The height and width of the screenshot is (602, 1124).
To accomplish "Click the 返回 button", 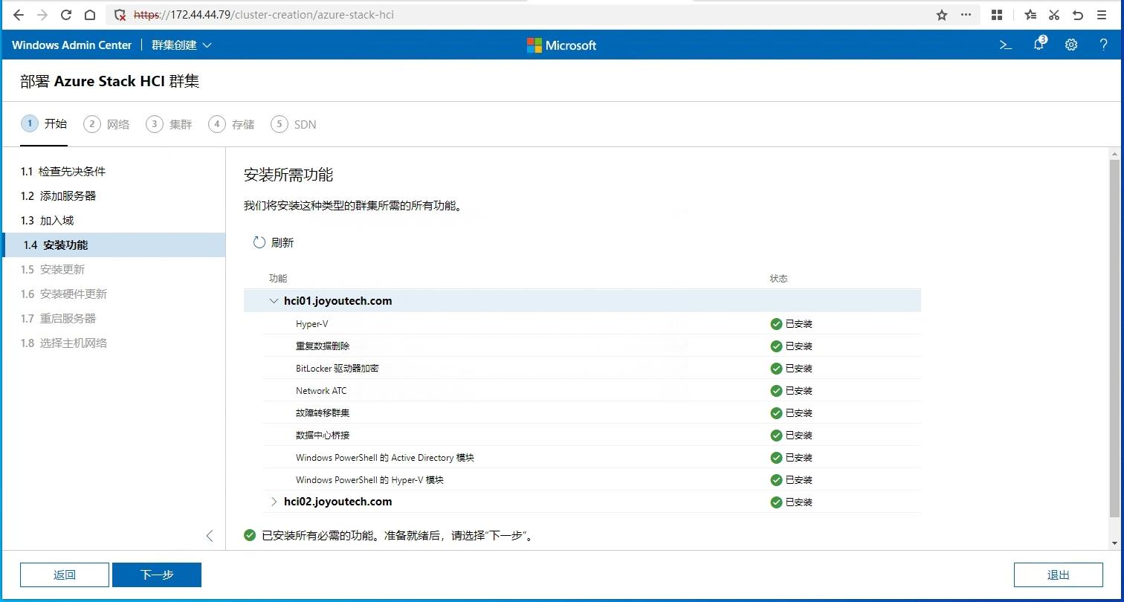I will tap(65, 575).
